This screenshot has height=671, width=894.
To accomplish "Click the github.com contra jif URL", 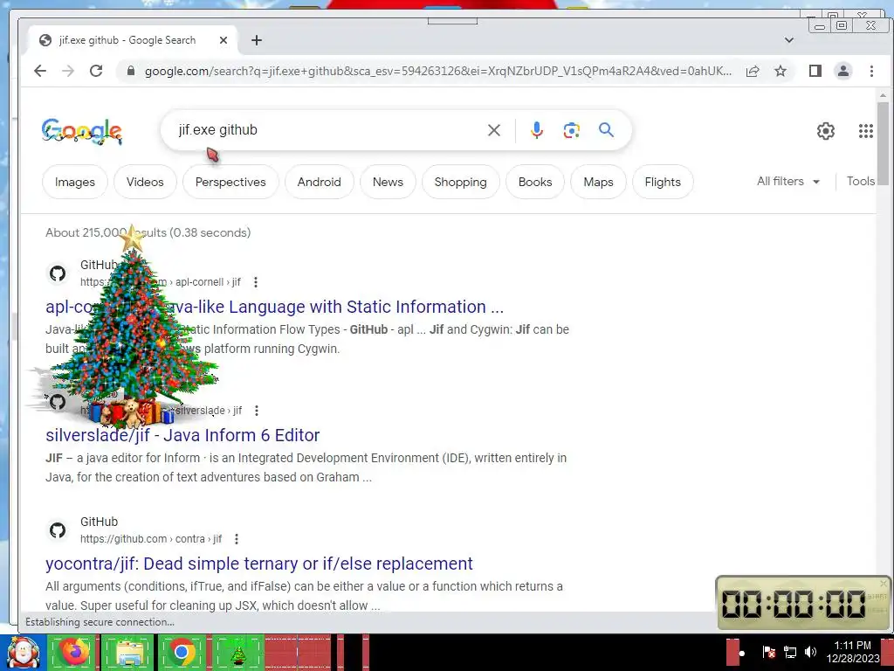I will (151, 538).
